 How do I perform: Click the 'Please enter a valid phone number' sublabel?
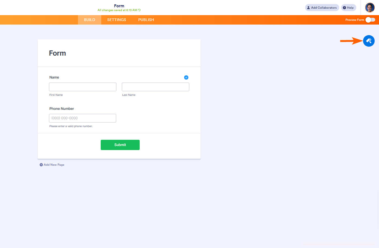pyautogui.click(x=71, y=126)
